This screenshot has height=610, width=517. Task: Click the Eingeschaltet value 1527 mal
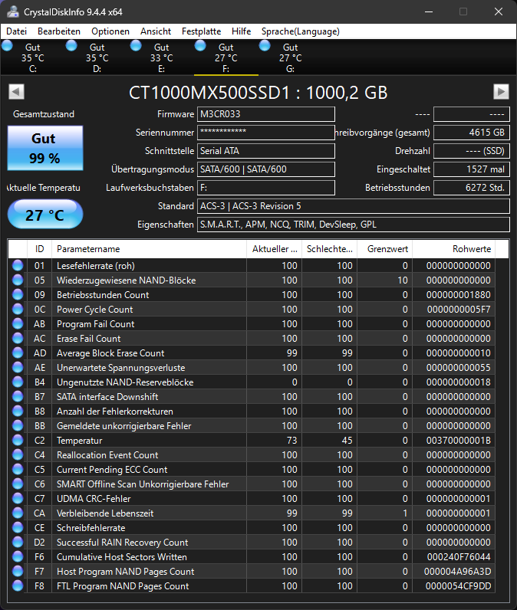tap(472, 169)
